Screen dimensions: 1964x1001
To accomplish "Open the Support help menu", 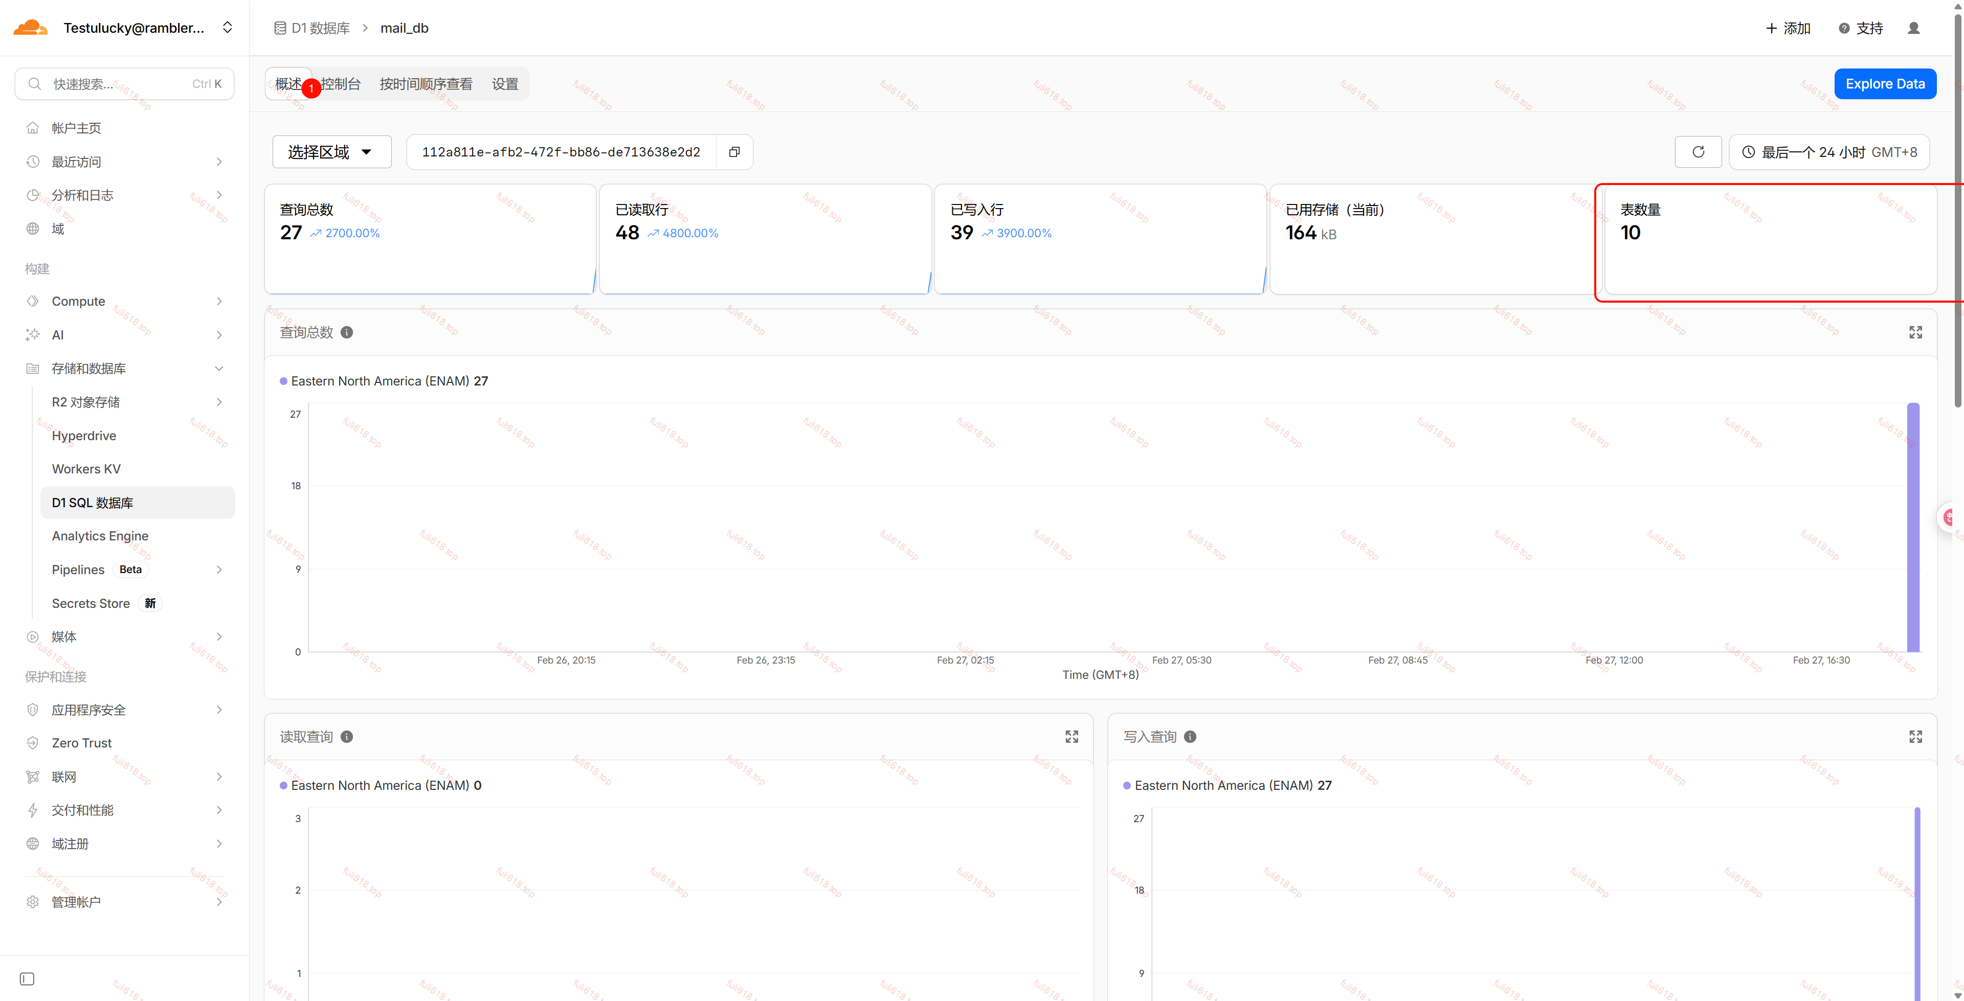I will (1861, 28).
